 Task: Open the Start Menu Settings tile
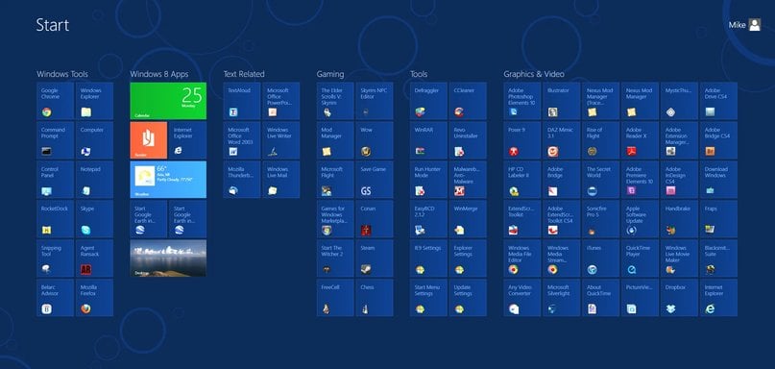tap(428, 298)
